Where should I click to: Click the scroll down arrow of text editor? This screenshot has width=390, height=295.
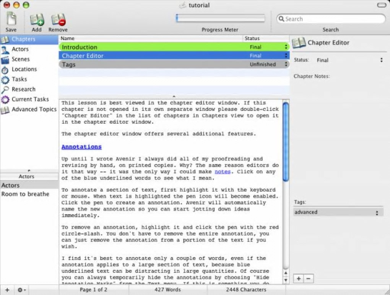point(286,280)
